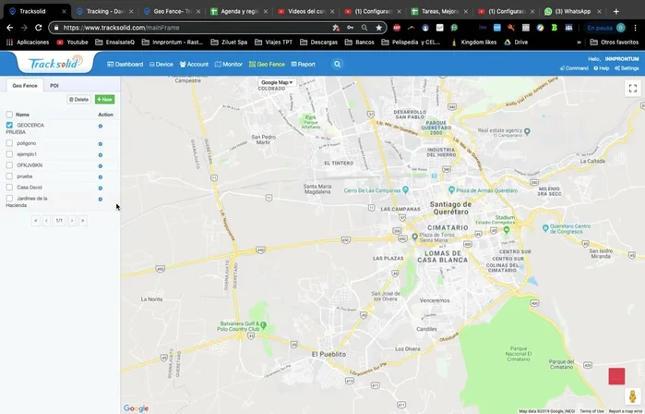This screenshot has width=645, height=414.
Task: Switch to the WhatsApp browser tab
Action: [573, 11]
